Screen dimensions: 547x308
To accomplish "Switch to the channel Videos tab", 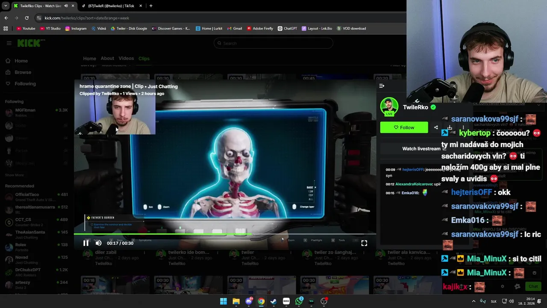I will click(126, 59).
